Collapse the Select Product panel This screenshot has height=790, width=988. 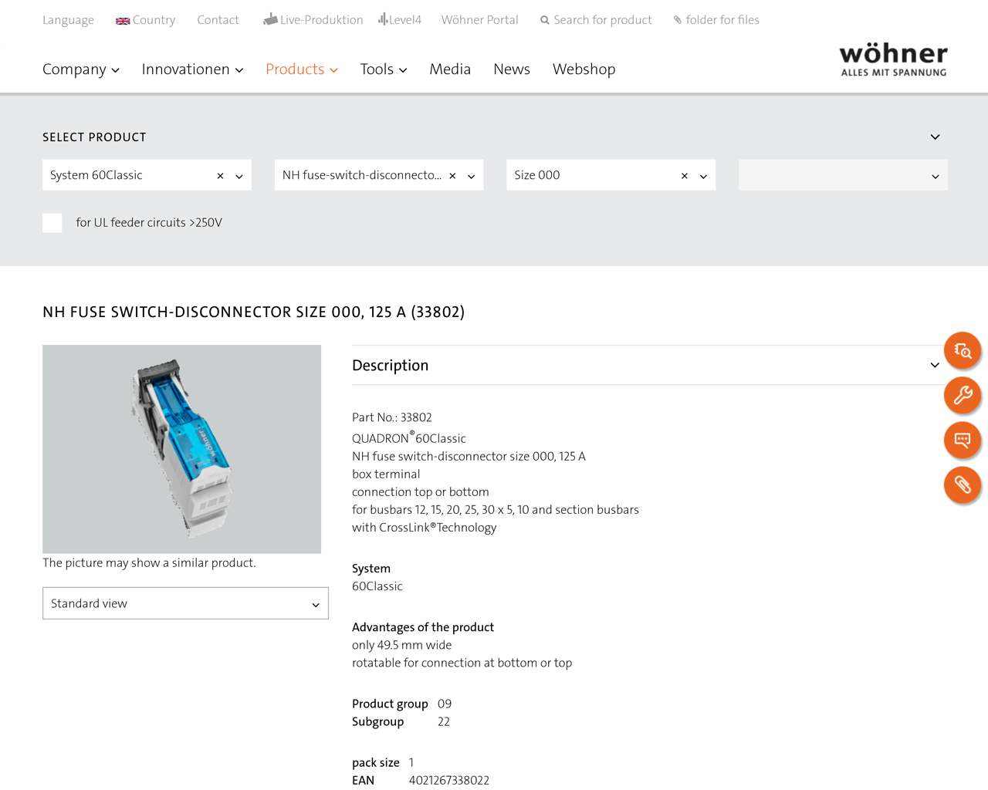[935, 137]
